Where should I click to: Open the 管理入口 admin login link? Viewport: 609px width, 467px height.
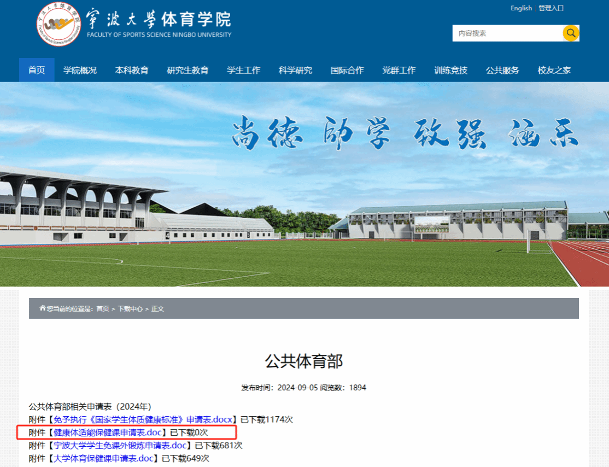coord(551,8)
